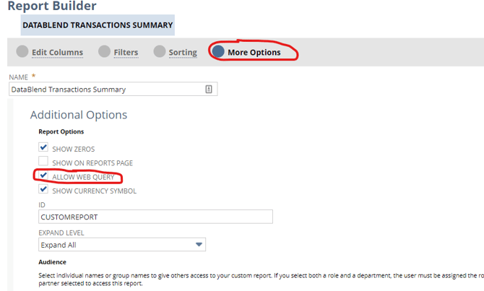Enable Show On Reports Page checkbox
Screen dimensions: 484x291
click(43, 161)
